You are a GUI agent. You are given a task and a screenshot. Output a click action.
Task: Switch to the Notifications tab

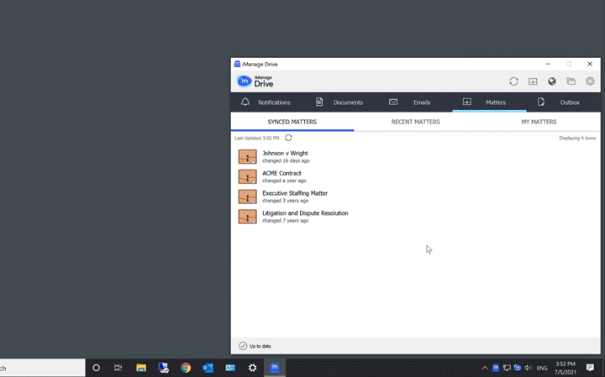[266, 102]
